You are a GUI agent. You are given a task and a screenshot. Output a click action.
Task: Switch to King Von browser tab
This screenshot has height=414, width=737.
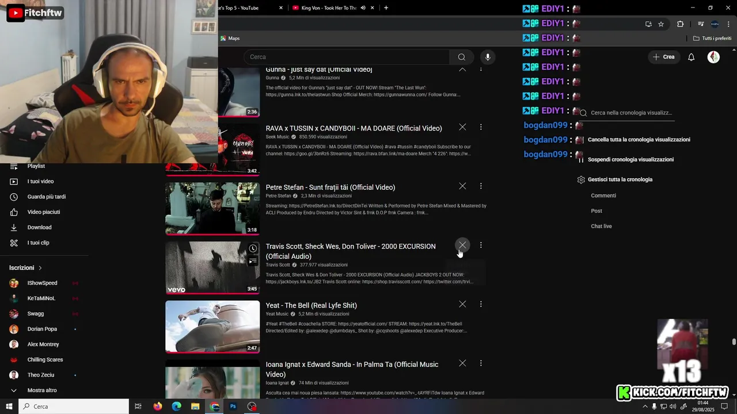pyautogui.click(x=329, y=8)
